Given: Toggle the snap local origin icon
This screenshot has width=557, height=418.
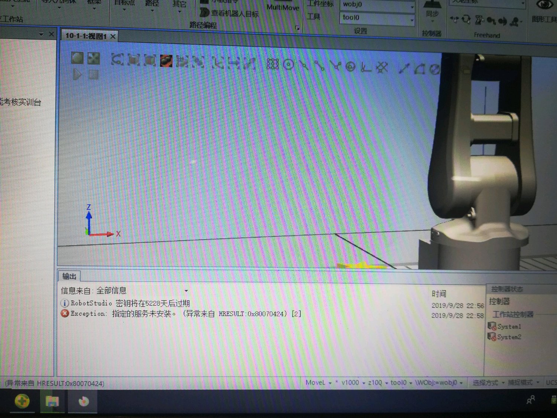Looking at the screenshot, I should pos(366,67).
